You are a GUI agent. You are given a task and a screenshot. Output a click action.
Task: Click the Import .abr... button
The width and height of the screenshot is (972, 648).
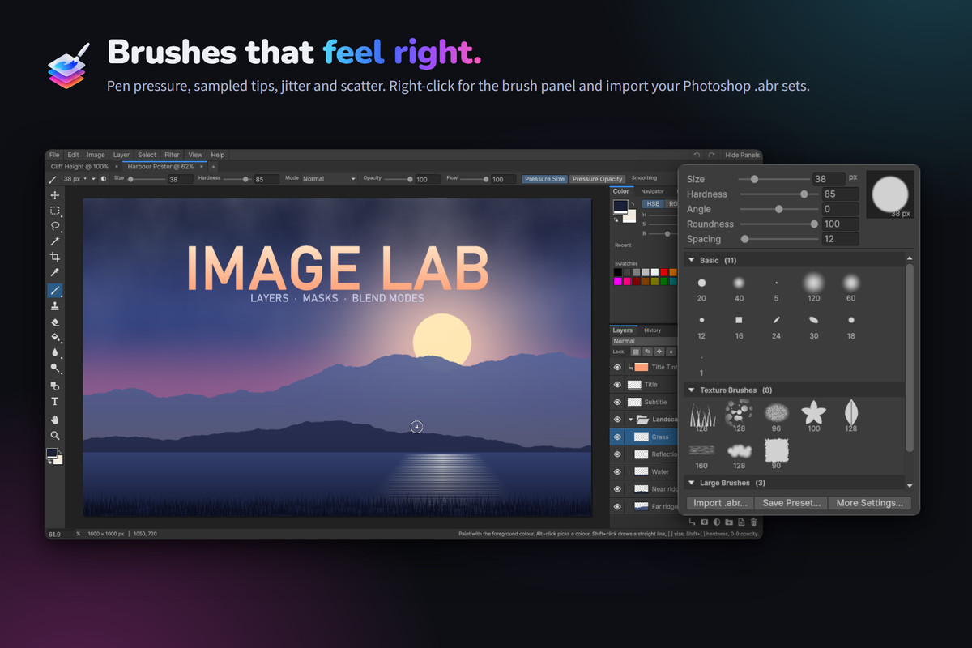click(x=720, y=503)
